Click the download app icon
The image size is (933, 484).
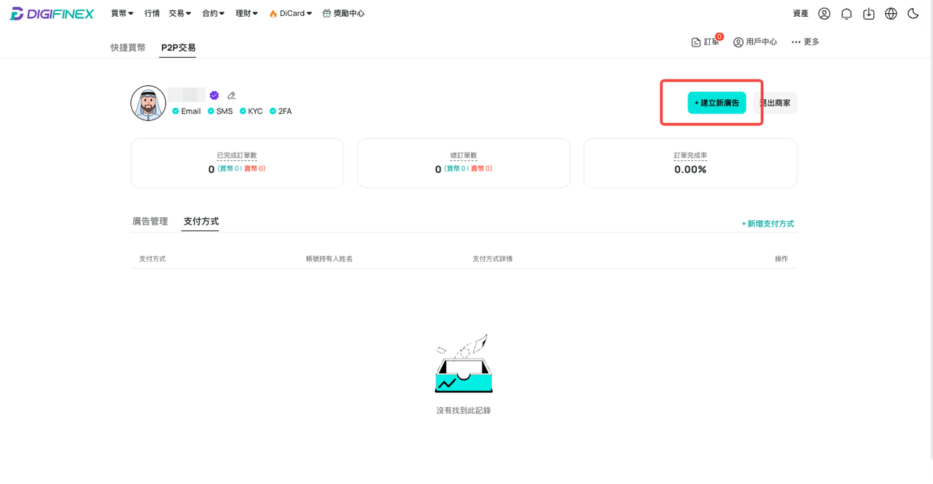pos(869,14)
